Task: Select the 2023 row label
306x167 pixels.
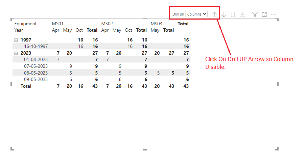Action: coord(26,53)
